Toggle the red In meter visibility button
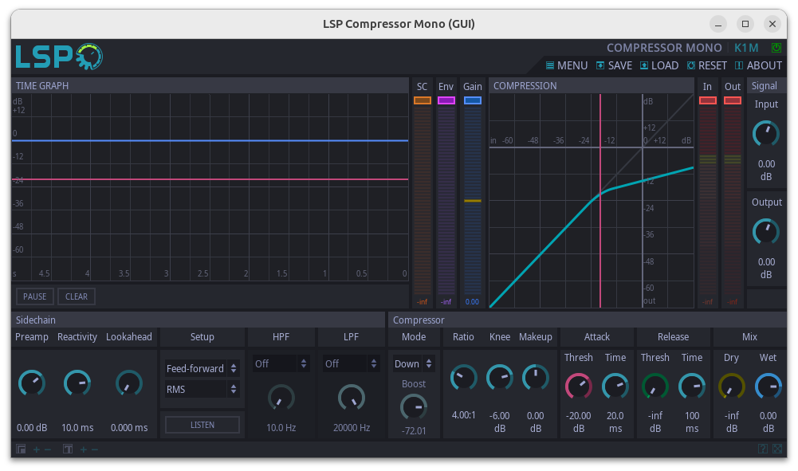Screen dimensions: 798x471 coord(707,100)
